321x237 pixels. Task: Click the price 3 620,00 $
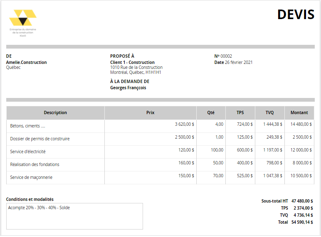185,124
